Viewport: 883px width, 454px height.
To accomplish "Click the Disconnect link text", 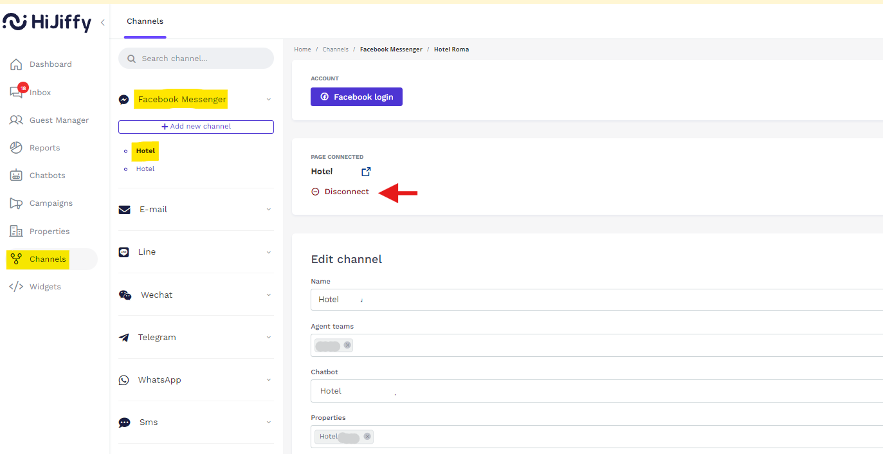I will pyautogui.click(x=347, y=192).
